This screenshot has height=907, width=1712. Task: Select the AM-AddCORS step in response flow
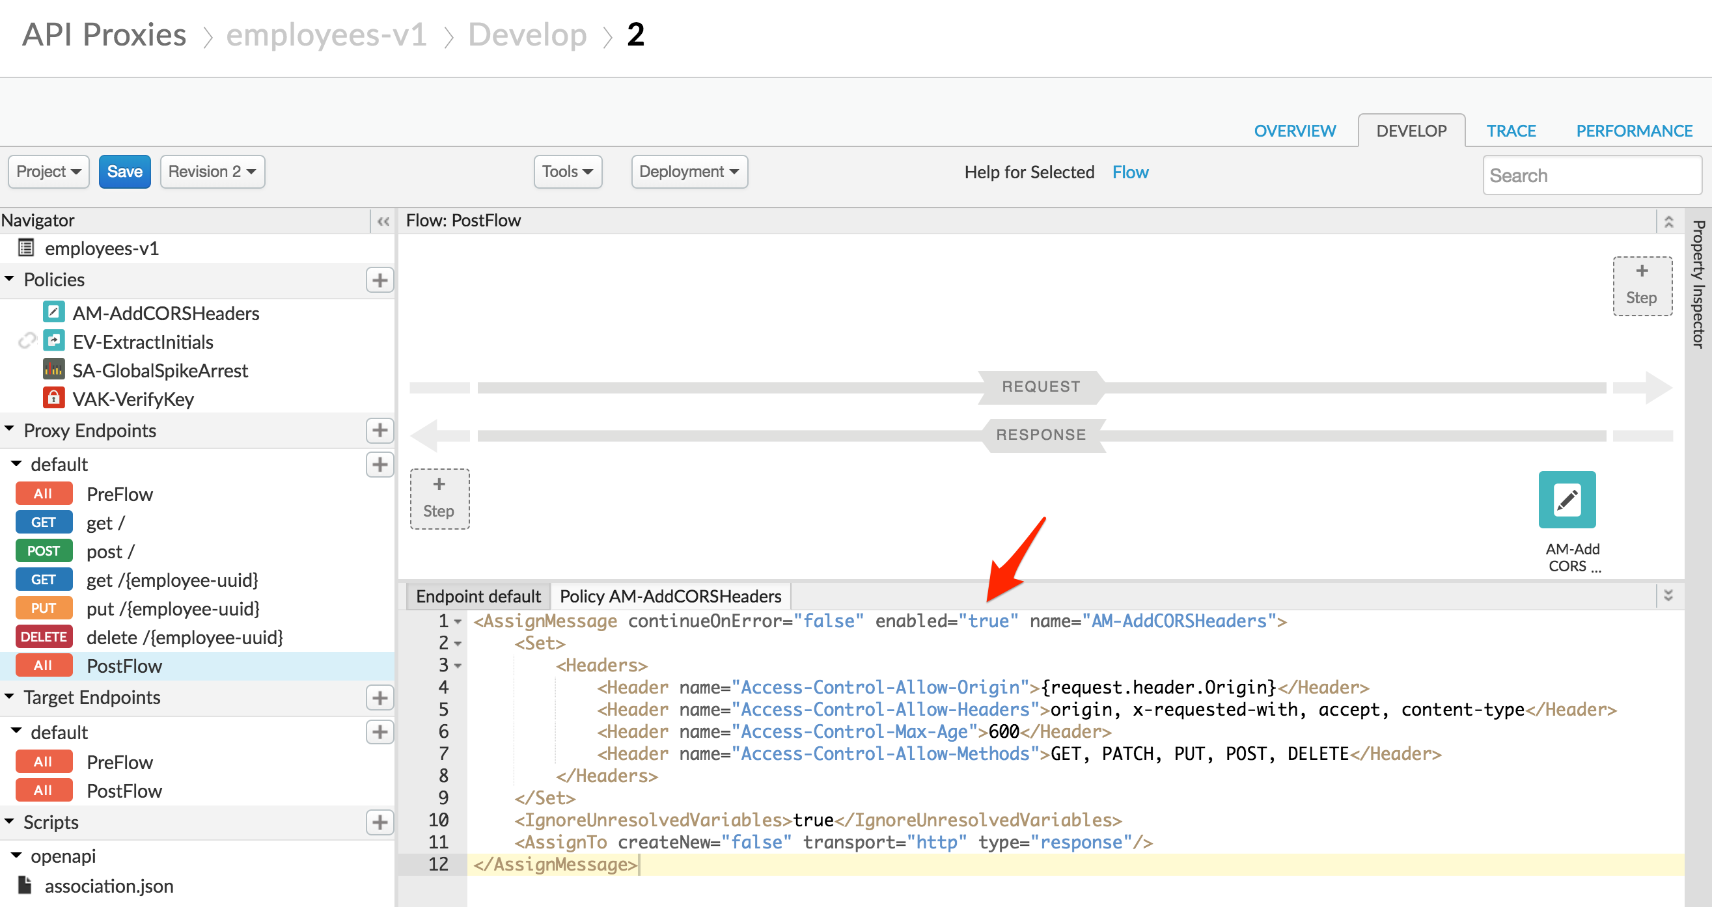click(x=1567, y=500)
